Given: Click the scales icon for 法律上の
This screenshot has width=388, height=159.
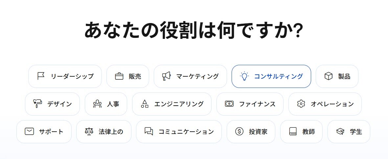Looking at the screenshot, I should click(89, 132).
